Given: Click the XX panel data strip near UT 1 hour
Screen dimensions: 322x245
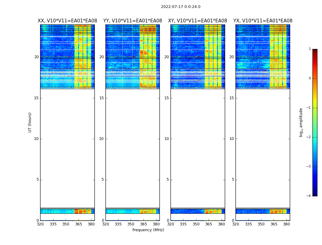Looking at the screenshot, I should (x=67, y=211).
